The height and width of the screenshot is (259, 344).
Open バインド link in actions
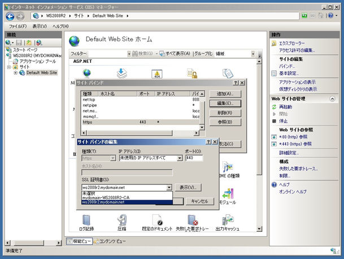click(287, 66)
